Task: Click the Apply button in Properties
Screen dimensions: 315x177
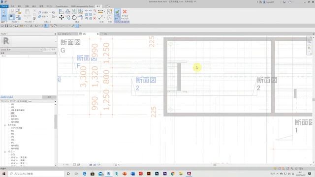Action: point(49,97)
